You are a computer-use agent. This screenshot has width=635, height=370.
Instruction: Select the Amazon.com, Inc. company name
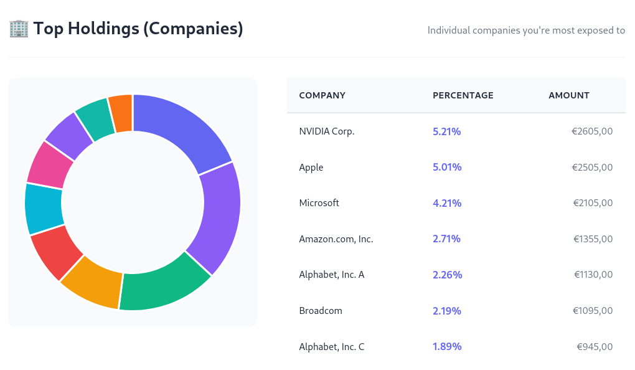point(337,239)
